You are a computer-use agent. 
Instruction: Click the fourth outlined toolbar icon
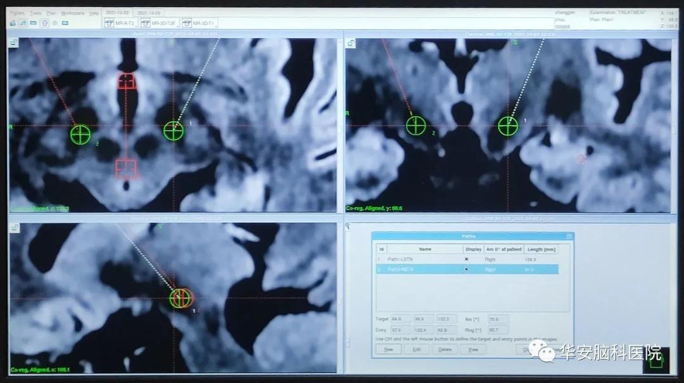[44, 23]
